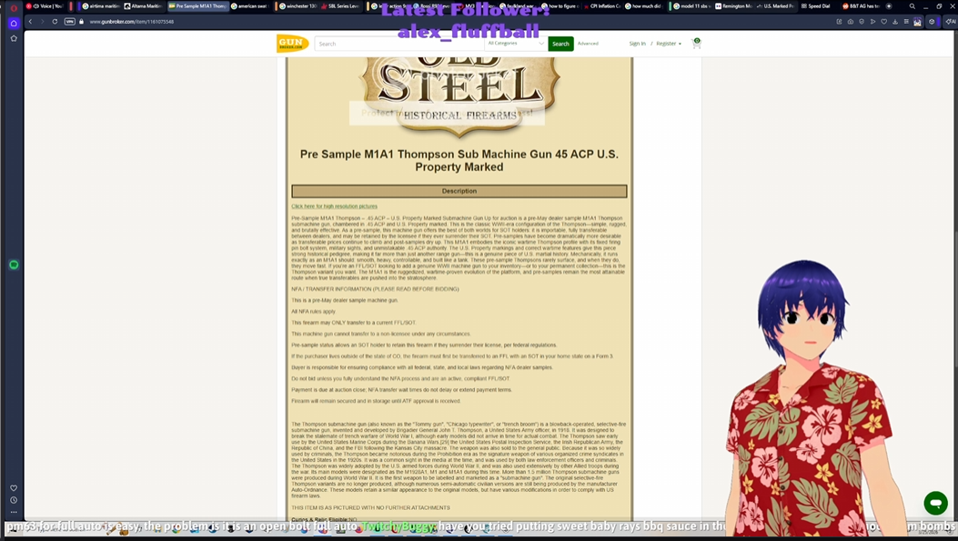Switch to the 'B&T AG has' tab
Image resolution: width=958 pixels, height=541 pixels.
(861, 6)
